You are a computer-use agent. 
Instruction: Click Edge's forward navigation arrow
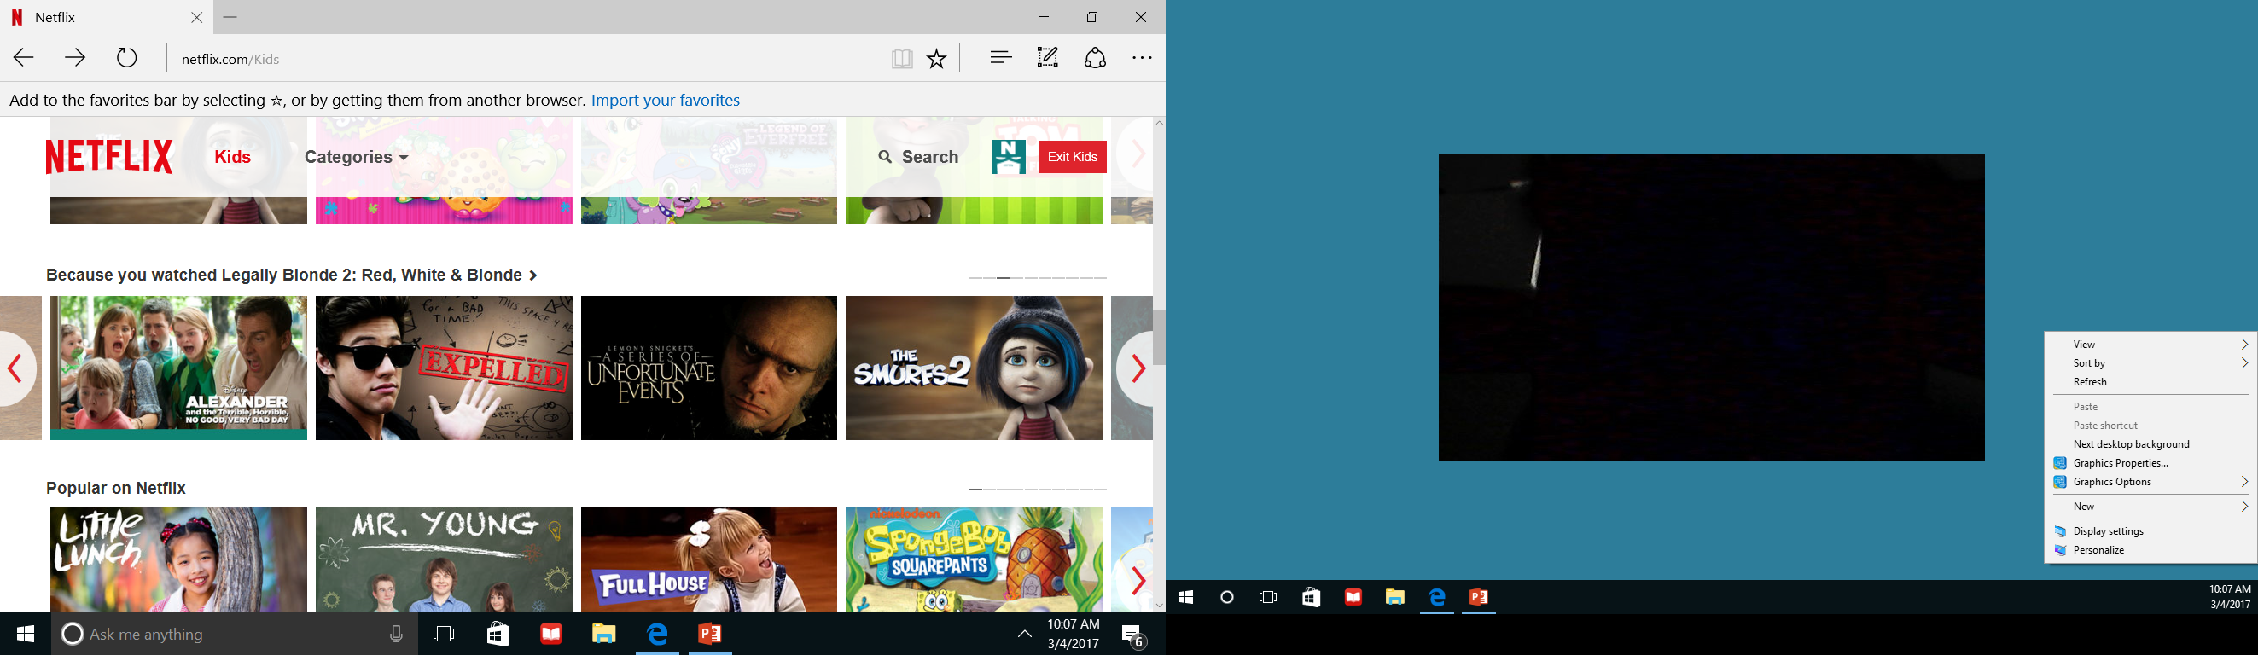[x=75, y=59]
